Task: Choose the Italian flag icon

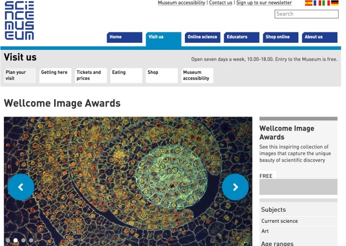Action: click(x=325, y=3)
